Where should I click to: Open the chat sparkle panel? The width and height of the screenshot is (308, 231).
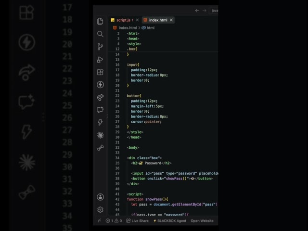[x=100, y=110]
